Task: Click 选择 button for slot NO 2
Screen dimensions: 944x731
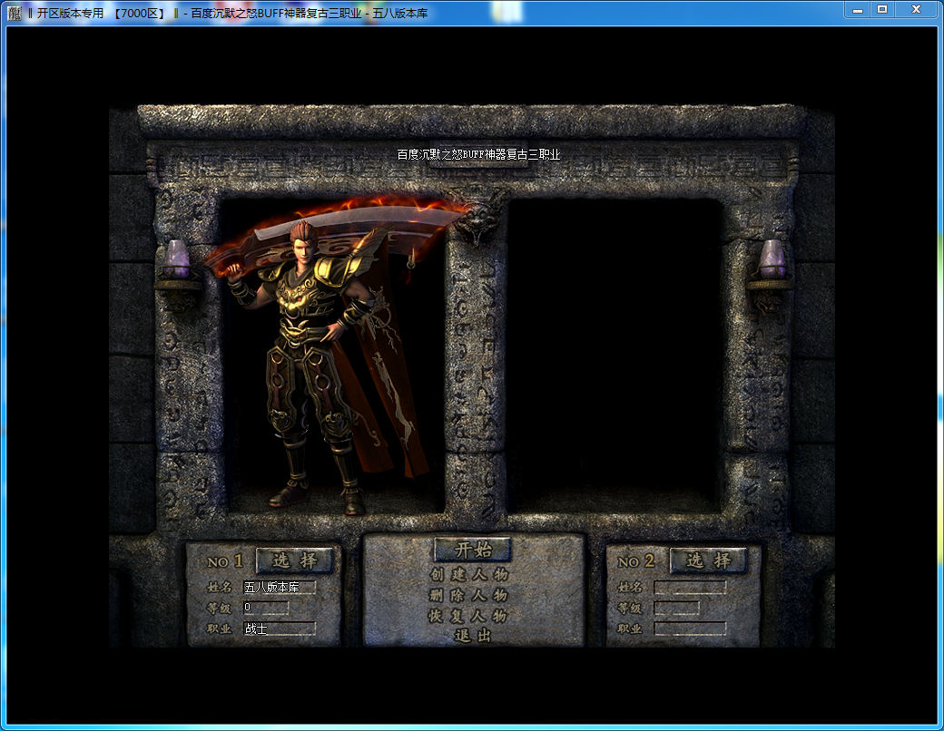Action: 709,560
